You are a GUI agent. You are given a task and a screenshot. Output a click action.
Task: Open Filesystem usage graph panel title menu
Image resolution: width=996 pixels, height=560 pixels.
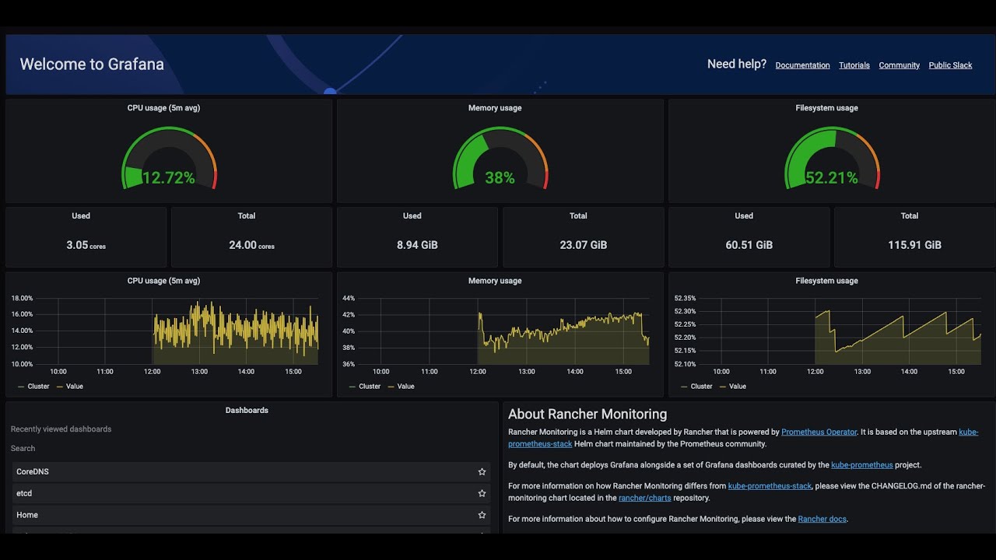coord(826,281)
